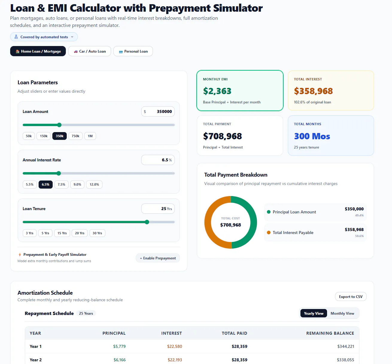
Task: Click the Monthly EMI value $2,363
Action: click(x=217, y=91)
